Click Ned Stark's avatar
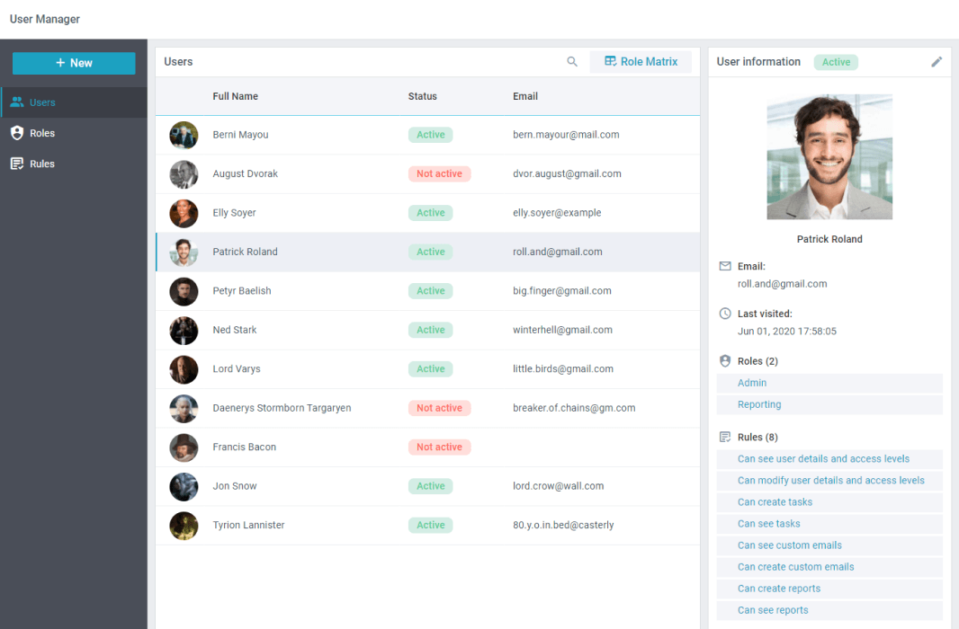The width and height of the screenshot is (959, 629). pyautogui.click(x=184, y=331)
